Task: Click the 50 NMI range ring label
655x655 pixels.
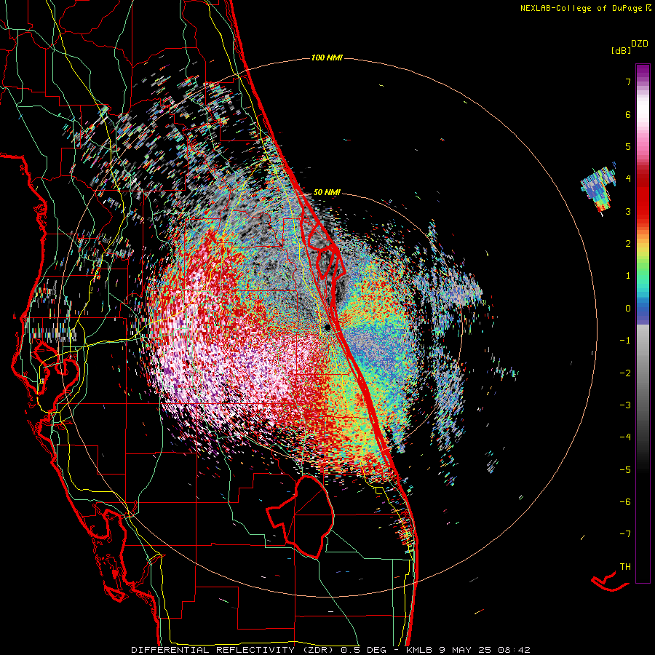Action: pyautogui.click(x=327, y=192)
